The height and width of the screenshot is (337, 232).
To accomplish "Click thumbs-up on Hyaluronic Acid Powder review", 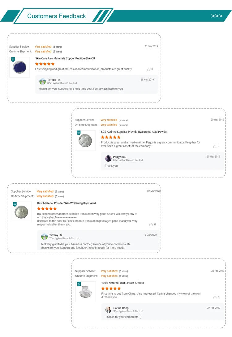I will point(215,146).
